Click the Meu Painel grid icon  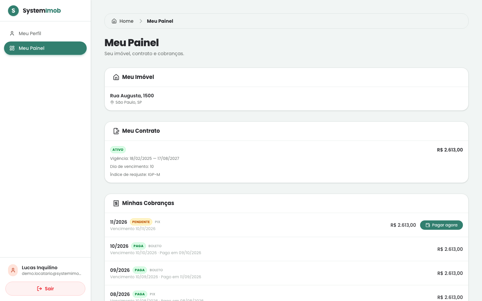[12, 48]
